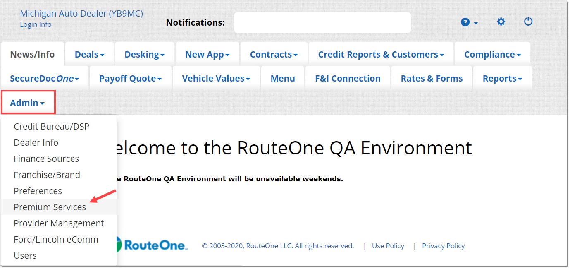570x269 pixels.
Task: Expand the Deals dropdown tab
Action: (90, 54)
